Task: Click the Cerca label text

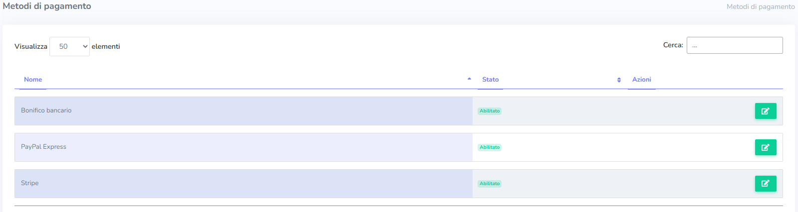Action: pos(673,45)
